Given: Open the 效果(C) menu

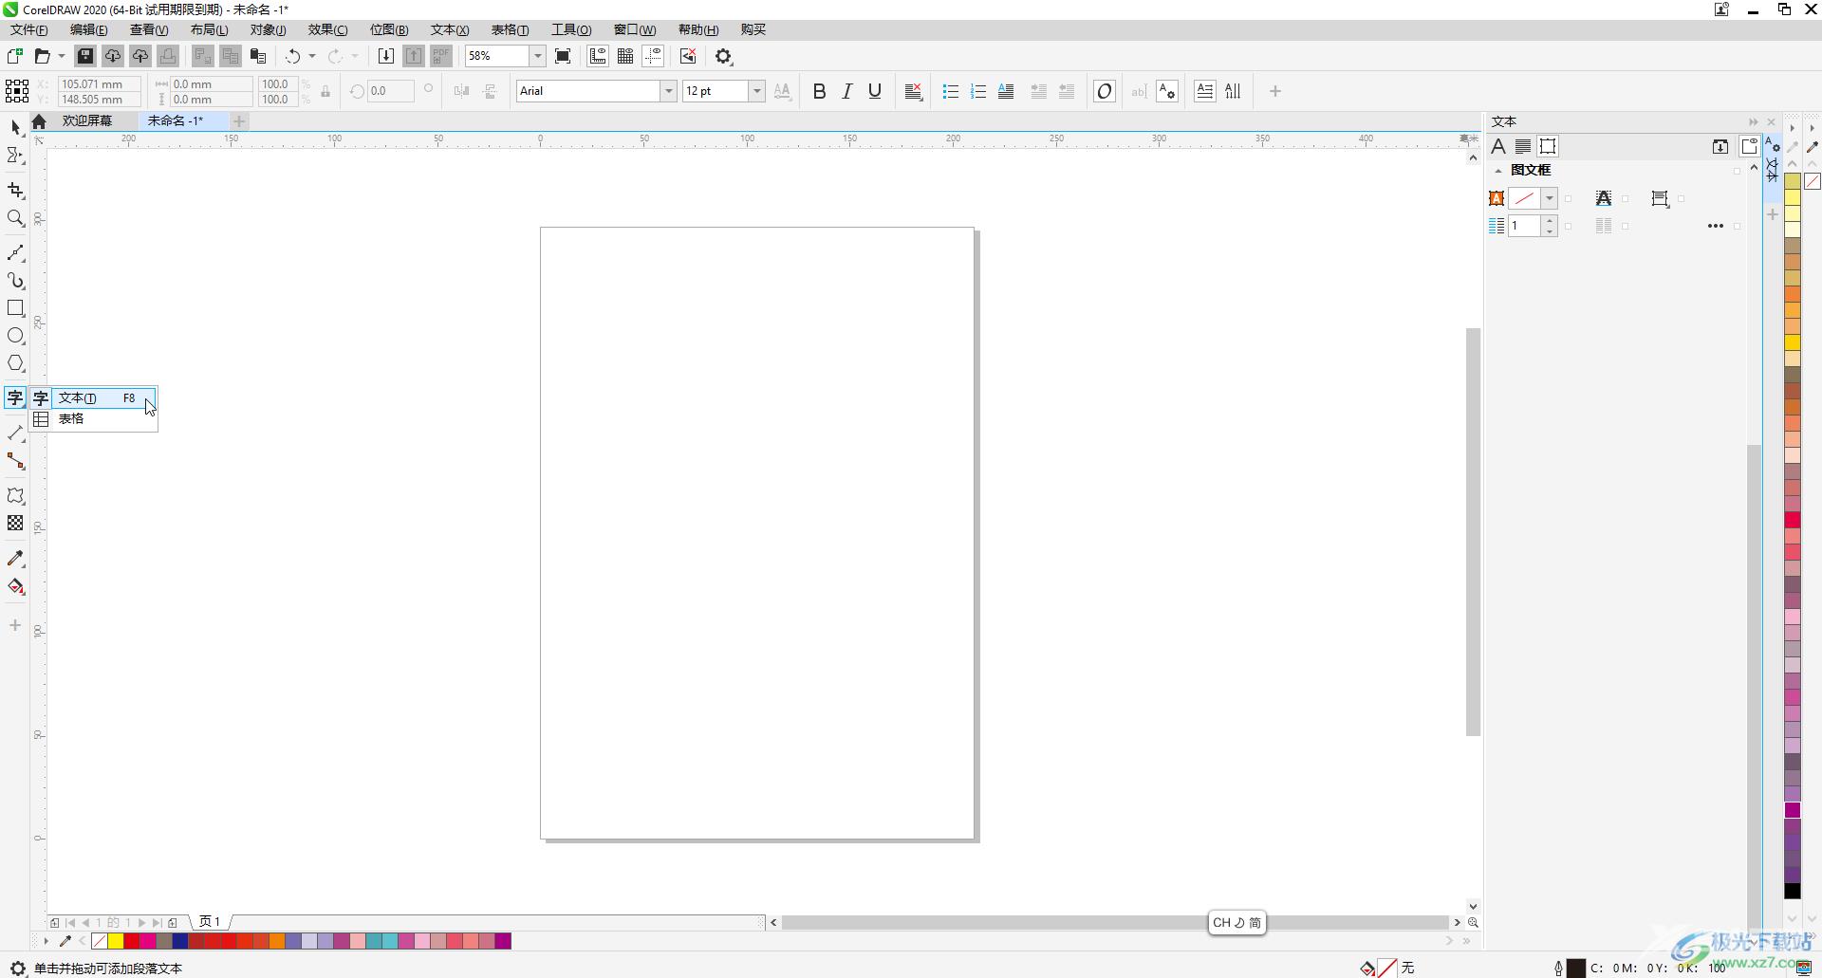Looking at the screenshot, I should 327,29.
